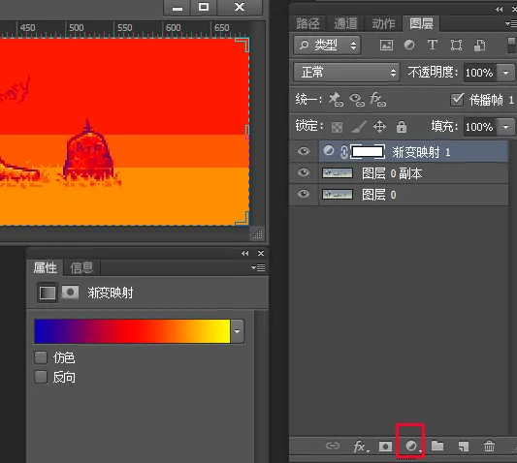Toggle the layer filter on/off switch
This screenshot has width=517, height=463.
tap(511, 45)
